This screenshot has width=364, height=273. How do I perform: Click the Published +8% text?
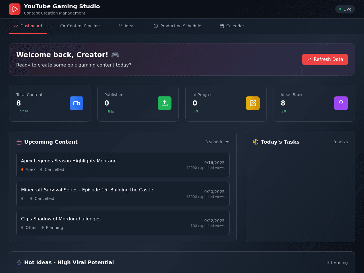point(109,112)
